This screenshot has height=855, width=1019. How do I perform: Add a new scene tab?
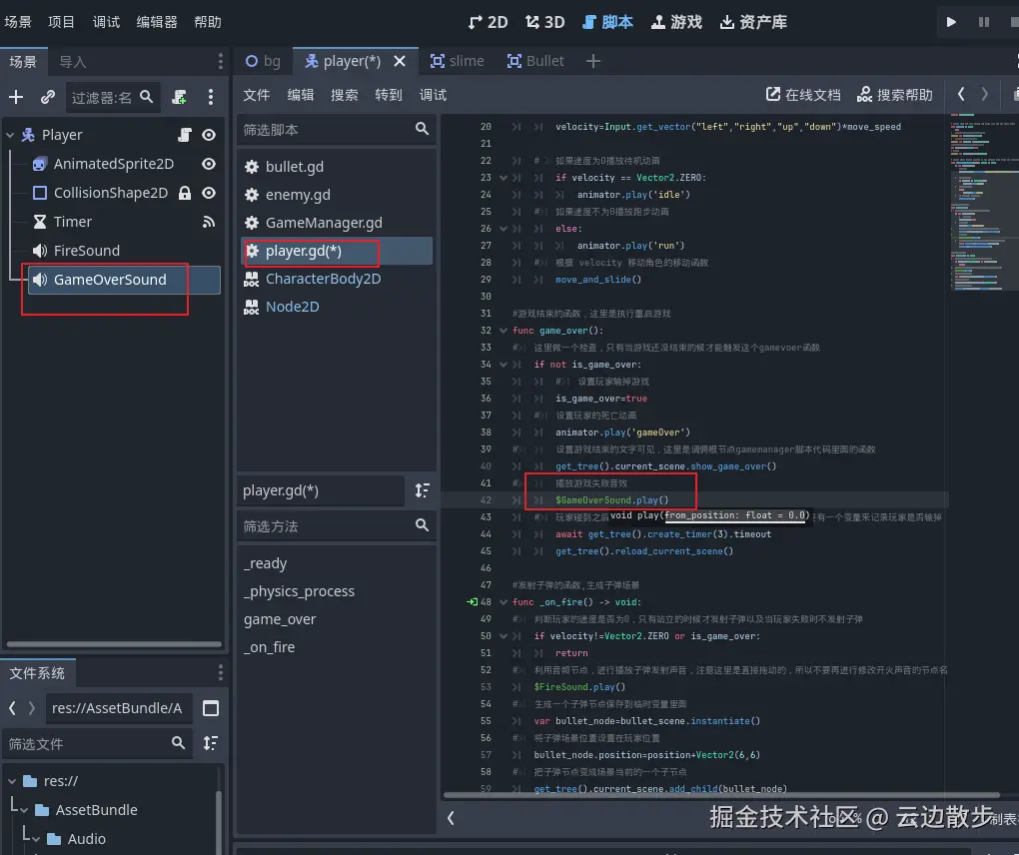(x=592, y=61)
